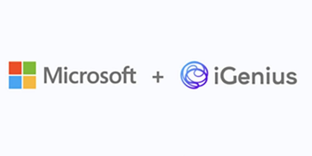The width and height of the screenshot is (312, 156).
Task: Click the red square of Microsoft logo
Action: point(15,68)
